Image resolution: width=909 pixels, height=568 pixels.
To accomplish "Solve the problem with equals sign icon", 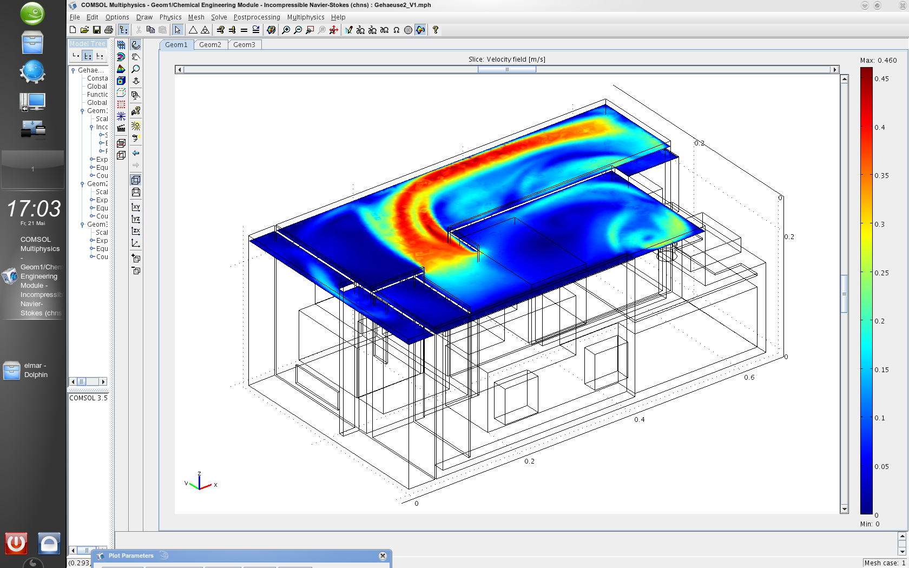I will tap(244, 30).
